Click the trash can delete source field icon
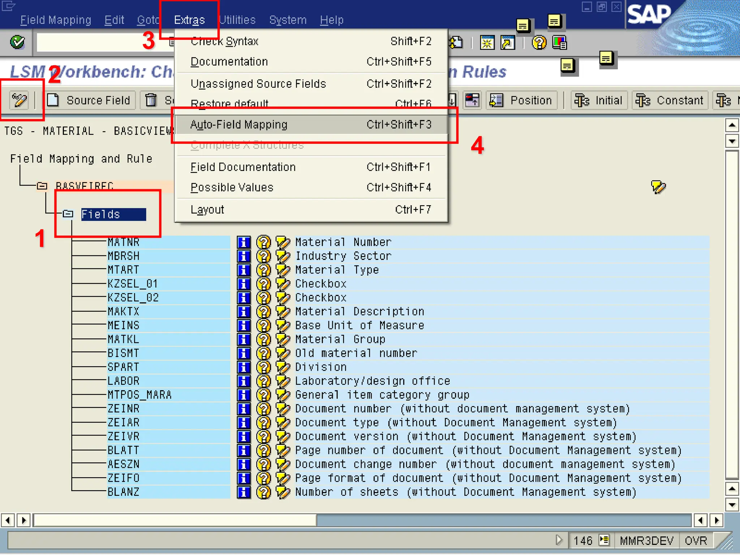 coord(151,100)
